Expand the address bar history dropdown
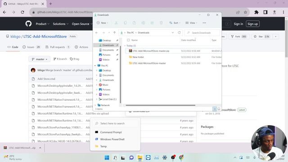 (173, 33)
